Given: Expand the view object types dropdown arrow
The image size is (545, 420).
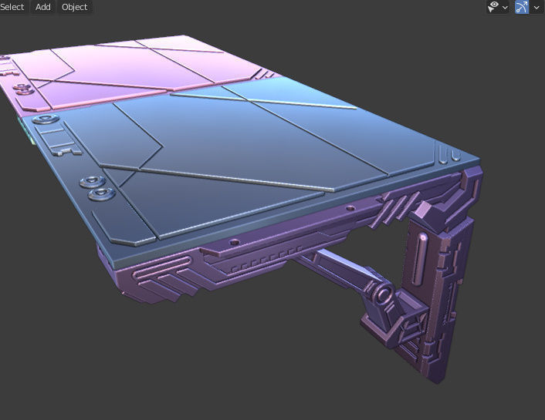Looking at the screenshot, I should 505,7.
